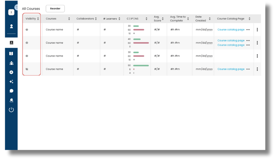
Task: Click #/# average score in the 90/6/4 row
Action: pos(157,69)
